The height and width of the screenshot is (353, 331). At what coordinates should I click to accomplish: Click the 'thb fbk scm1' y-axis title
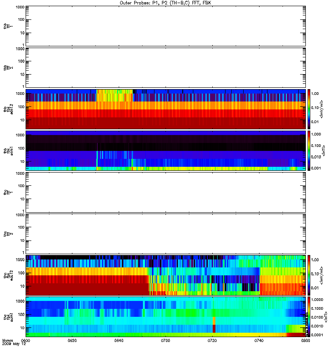8,151
